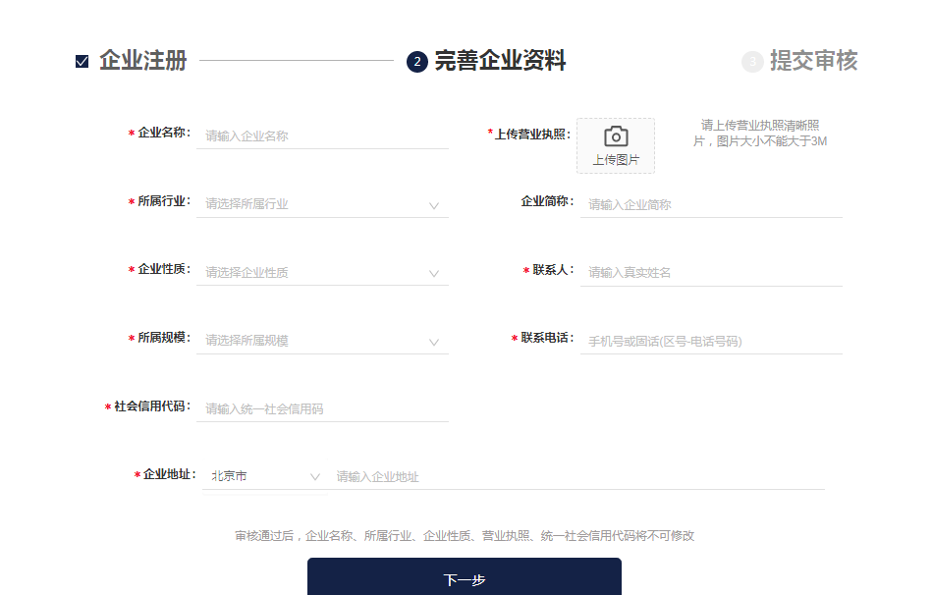Click the 企业地址 detailed address field
932x595 pixels.
(x=577, y=476)
